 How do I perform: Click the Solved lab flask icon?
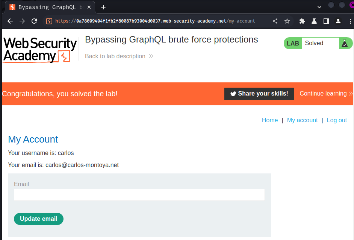click(x=345, y=43)
